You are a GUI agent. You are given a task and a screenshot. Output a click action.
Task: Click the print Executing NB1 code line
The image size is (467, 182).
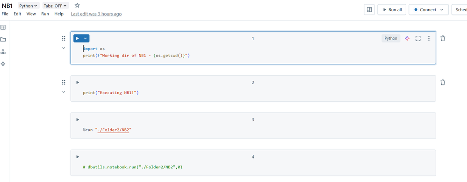coord(111,92)
